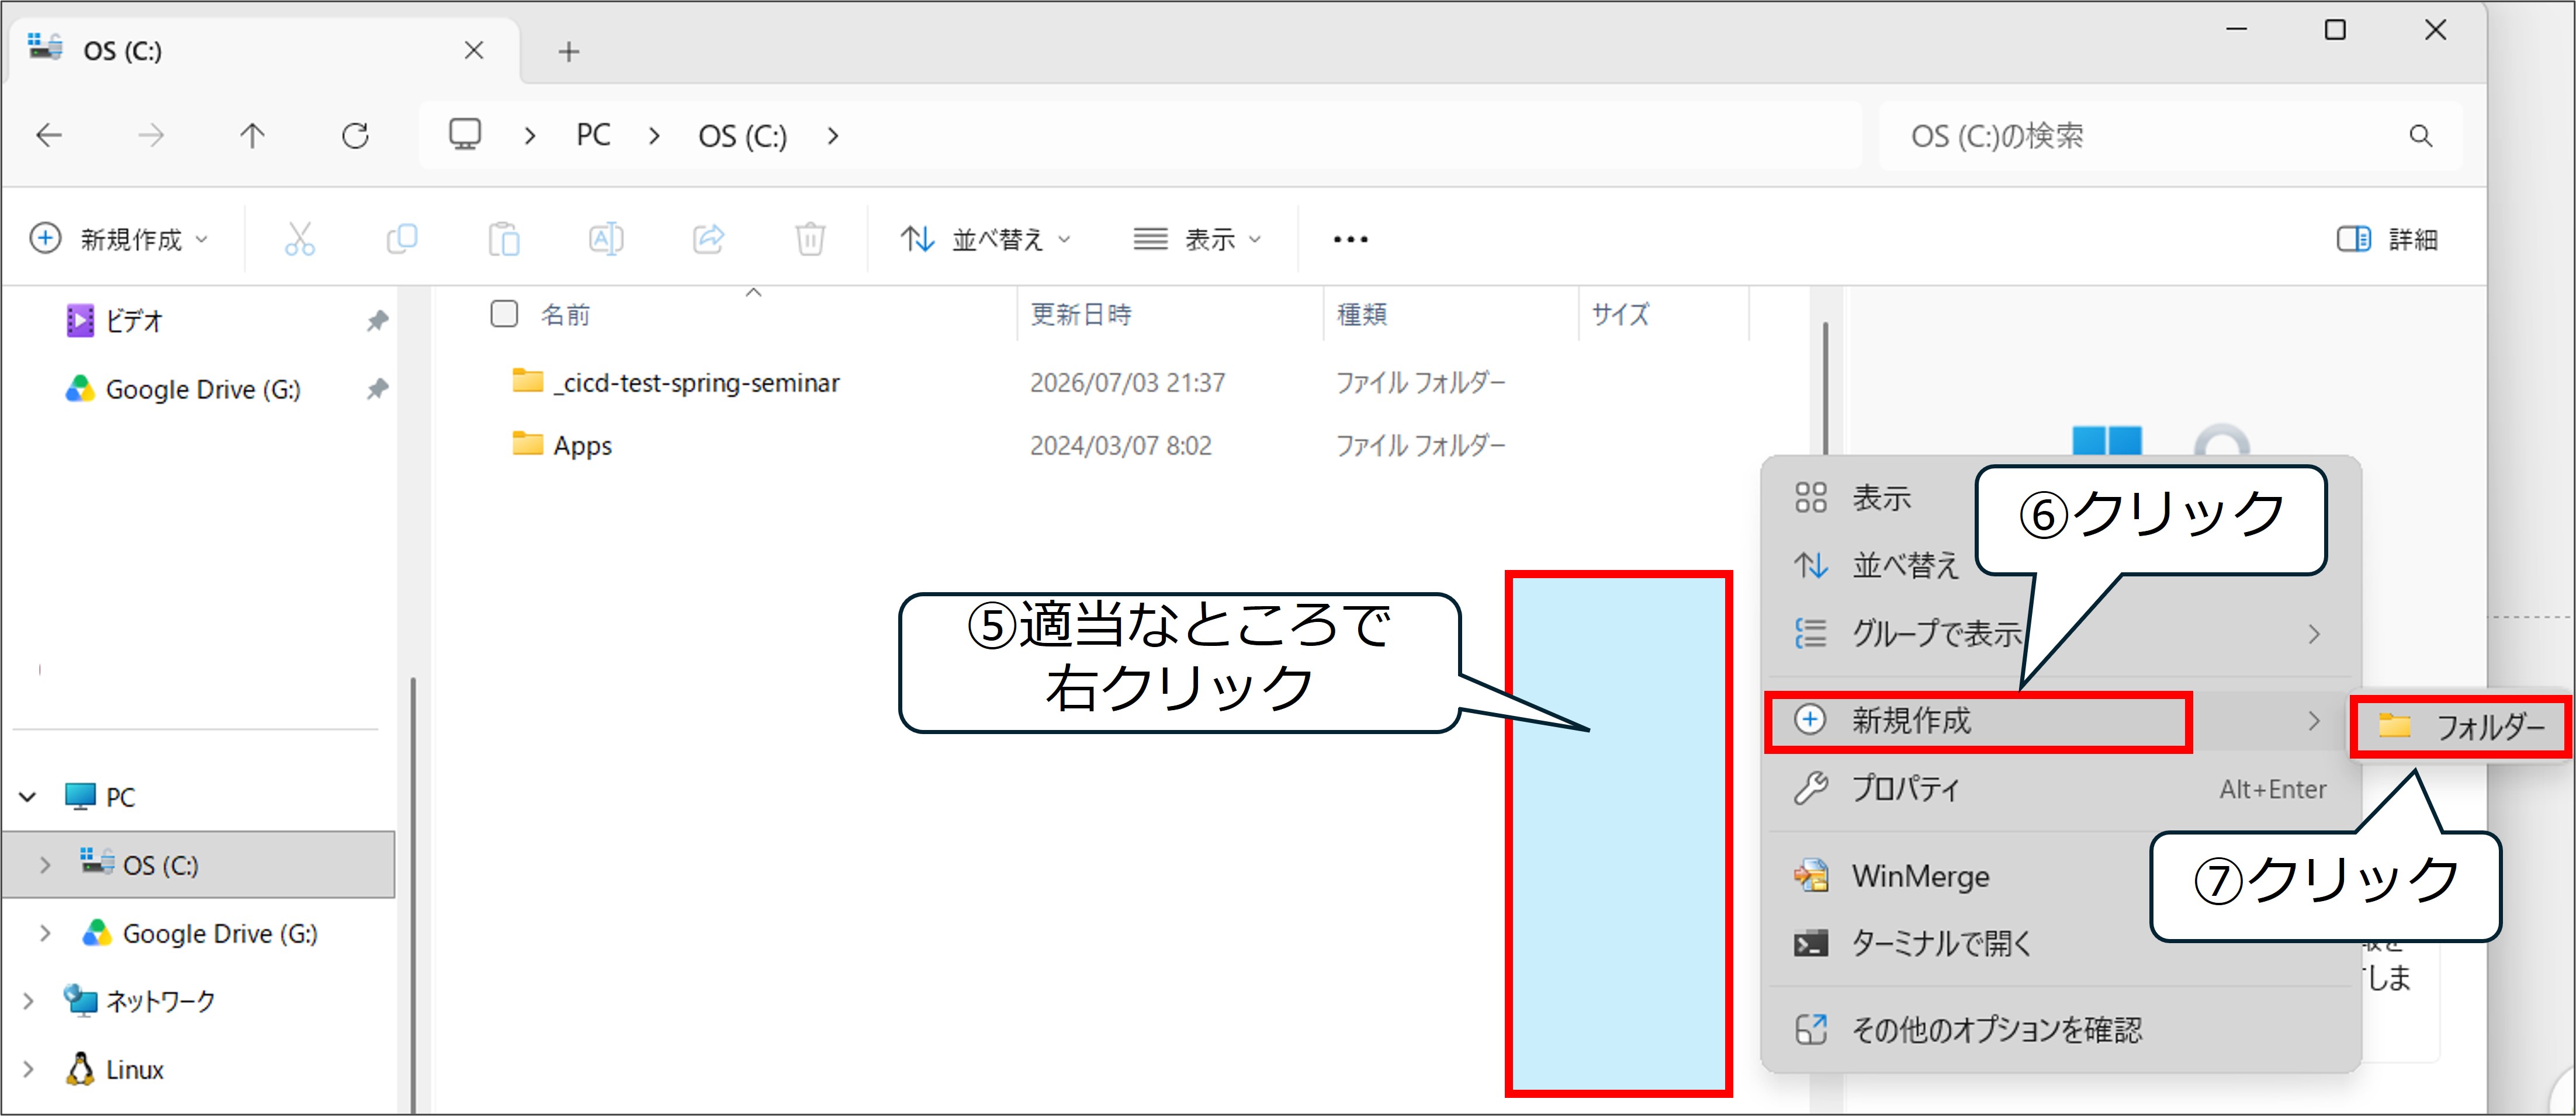
Task: Open the 表示 view dropdown in toolbar
Action: [1197, 239]
